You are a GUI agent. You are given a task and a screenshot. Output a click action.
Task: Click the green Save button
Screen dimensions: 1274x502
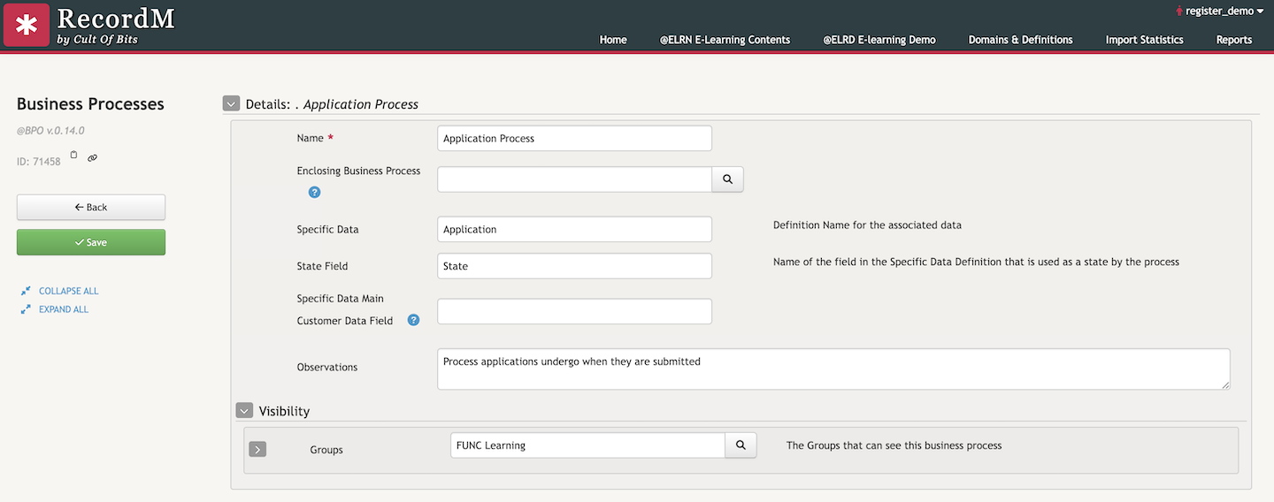(91, 242)
